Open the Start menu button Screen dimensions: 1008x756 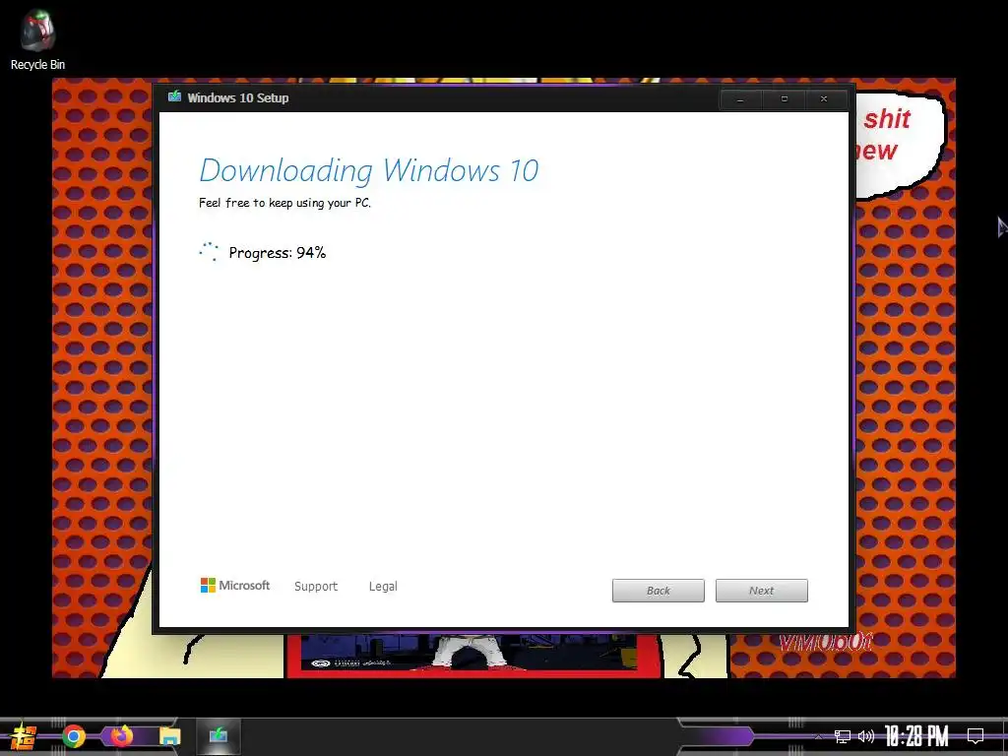click(x=24, y=736)
